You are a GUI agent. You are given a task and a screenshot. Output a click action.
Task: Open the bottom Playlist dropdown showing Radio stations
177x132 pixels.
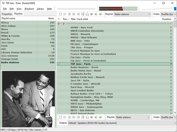point(133,117)
